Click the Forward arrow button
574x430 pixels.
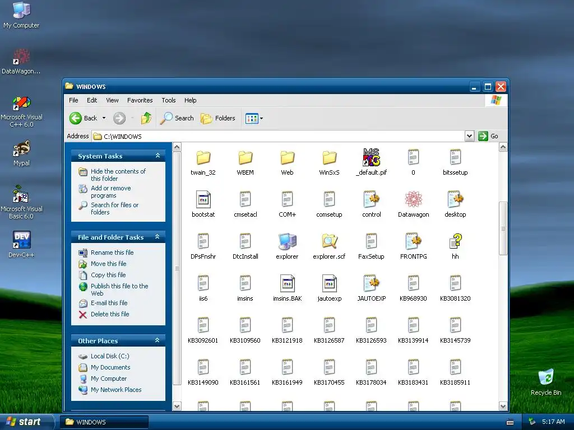(119, 118)
